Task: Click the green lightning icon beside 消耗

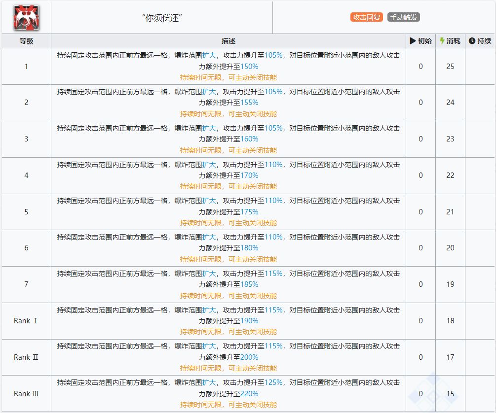Action: pos(442,41)
